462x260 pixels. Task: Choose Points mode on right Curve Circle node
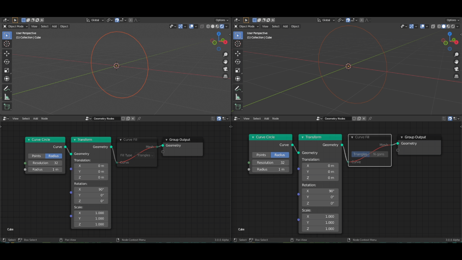point(261,155)
